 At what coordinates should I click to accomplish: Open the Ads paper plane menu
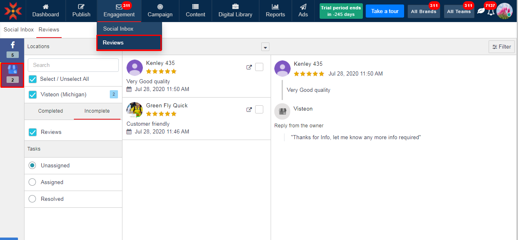point(303,11)
